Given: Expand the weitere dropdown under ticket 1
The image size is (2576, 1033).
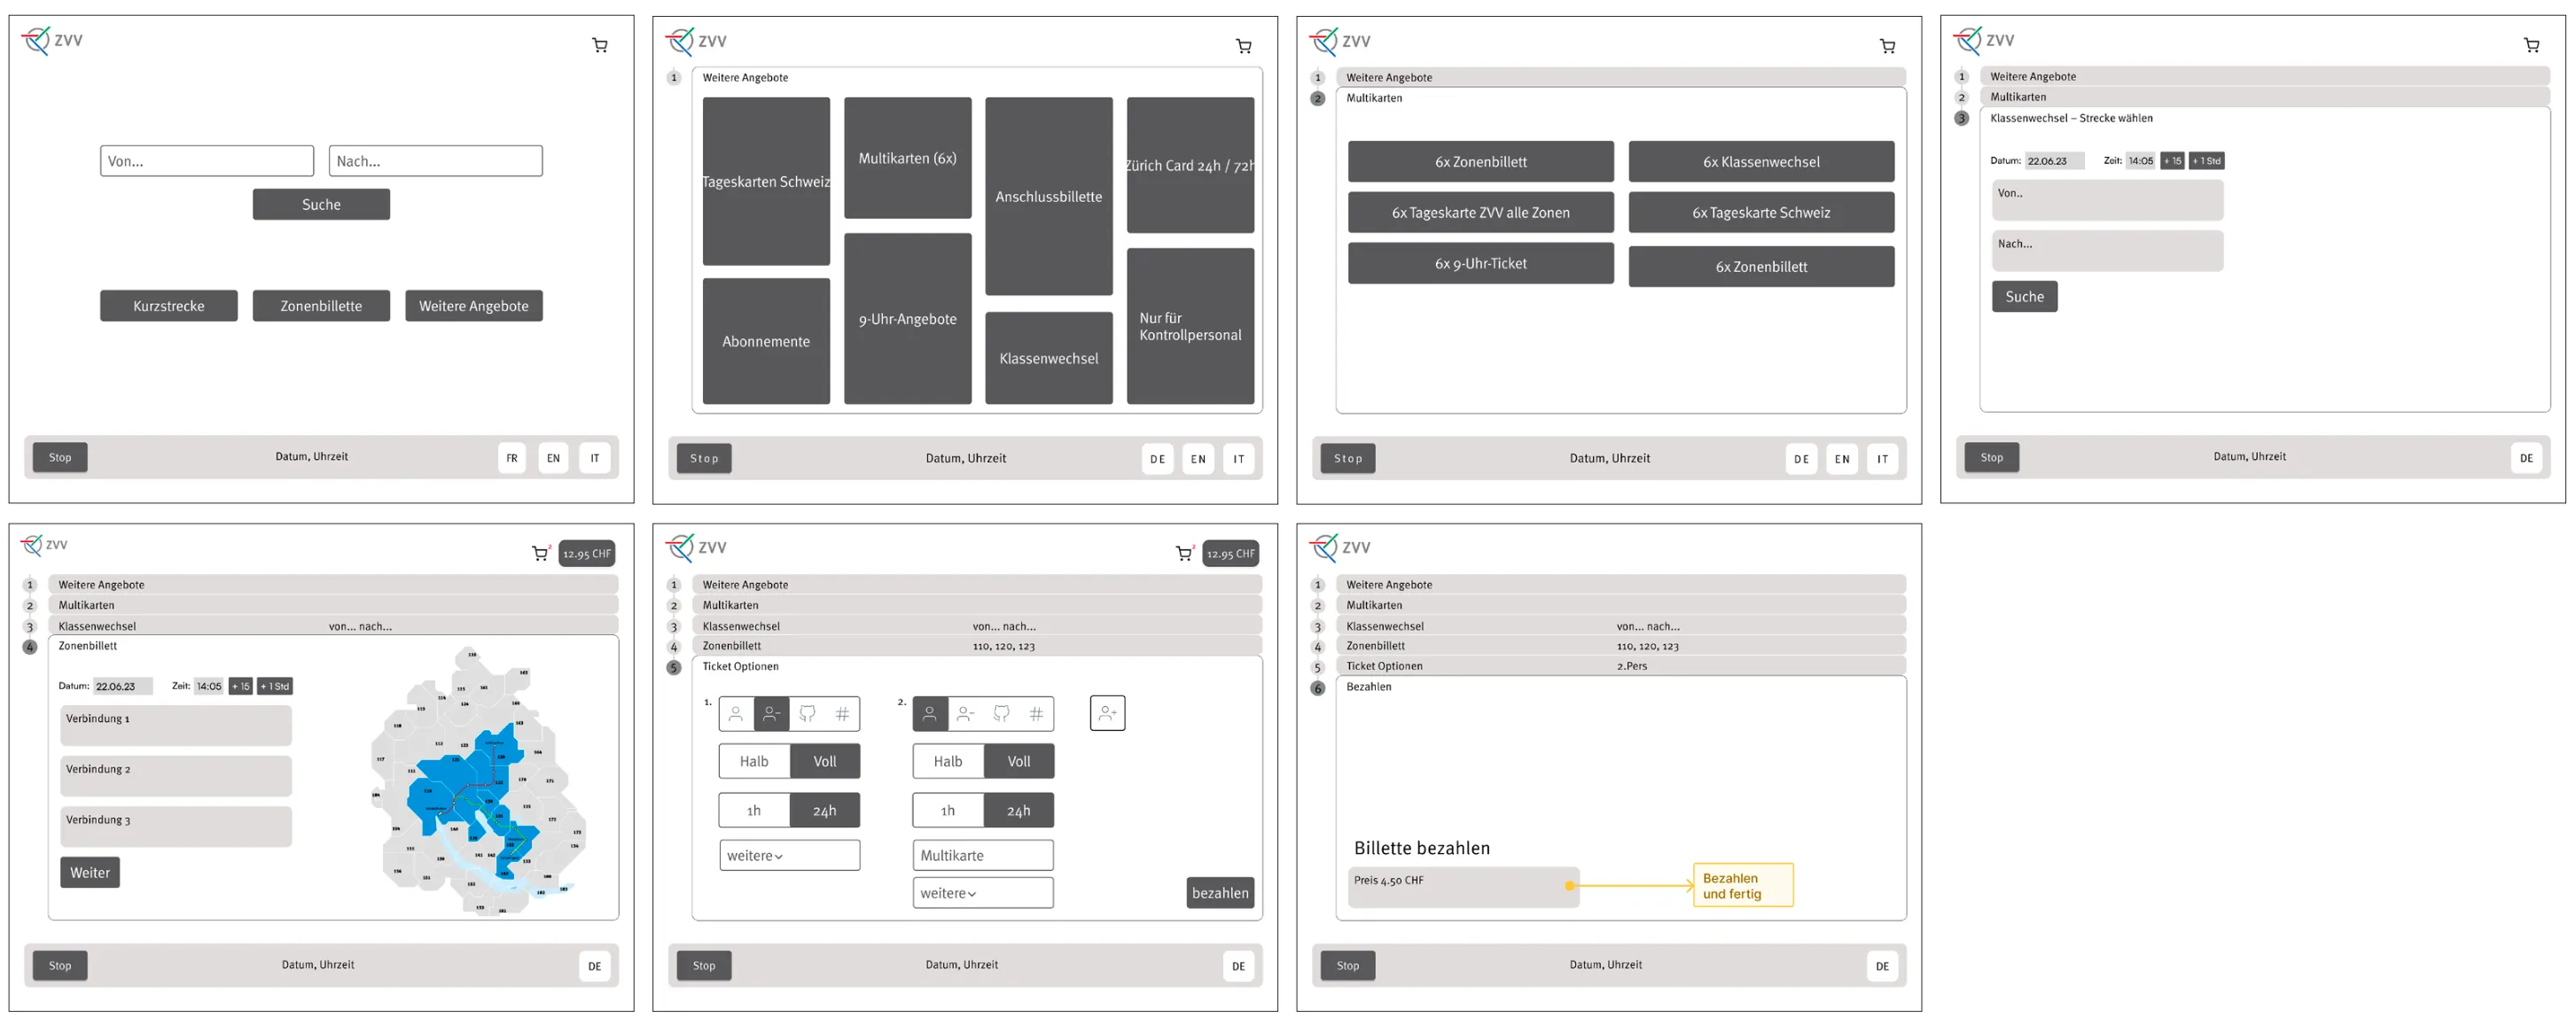Looking at the screenshot, I should 789,855.
